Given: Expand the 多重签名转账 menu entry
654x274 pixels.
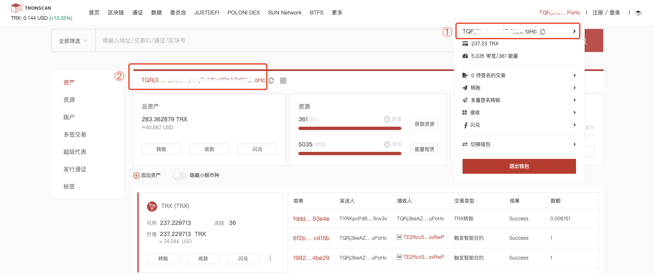Looking at the screenshot, I should point(519,100).
